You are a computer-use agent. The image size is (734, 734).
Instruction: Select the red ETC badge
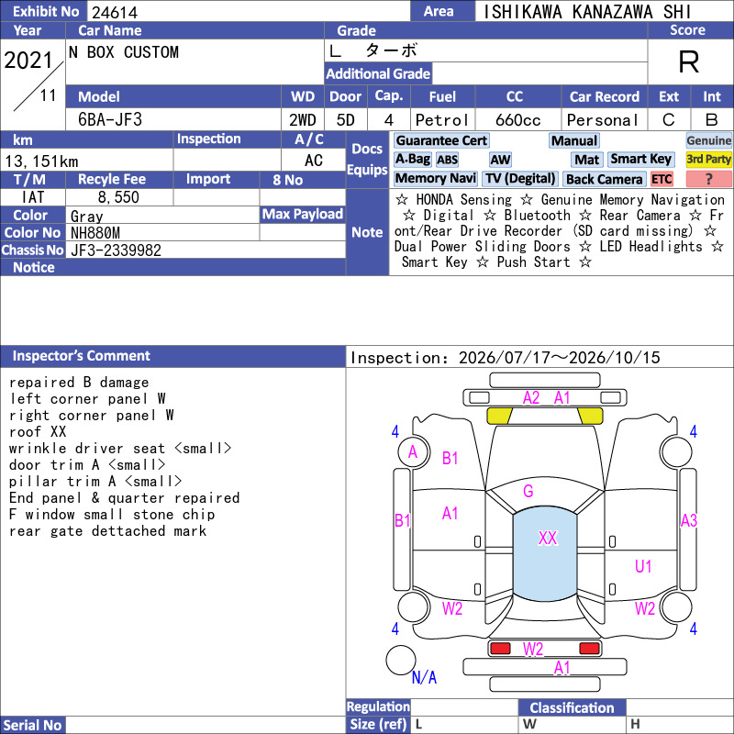tap(662, 179)
